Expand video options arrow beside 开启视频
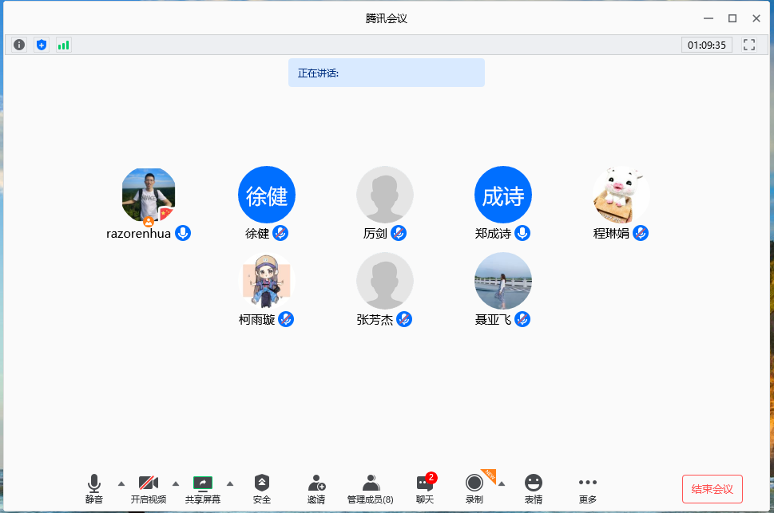The height and width of the screenshot is (513, 774). tap(176, 483)
